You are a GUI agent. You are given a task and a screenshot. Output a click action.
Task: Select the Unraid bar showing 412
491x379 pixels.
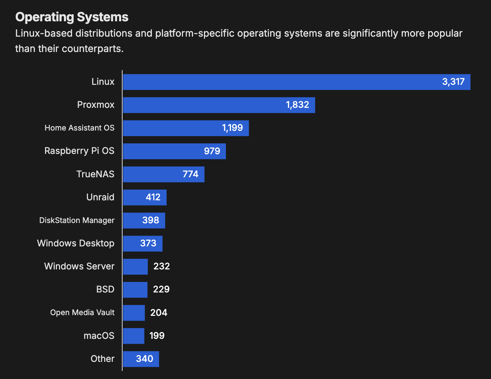[x=144, y=198]
